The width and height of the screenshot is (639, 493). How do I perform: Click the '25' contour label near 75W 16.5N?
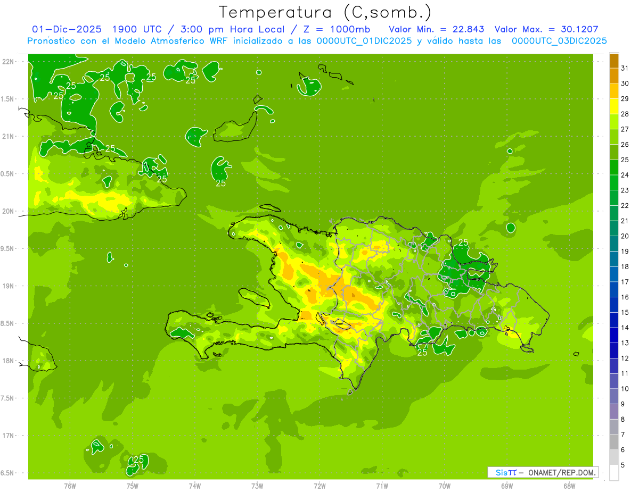tap(139, 459)
